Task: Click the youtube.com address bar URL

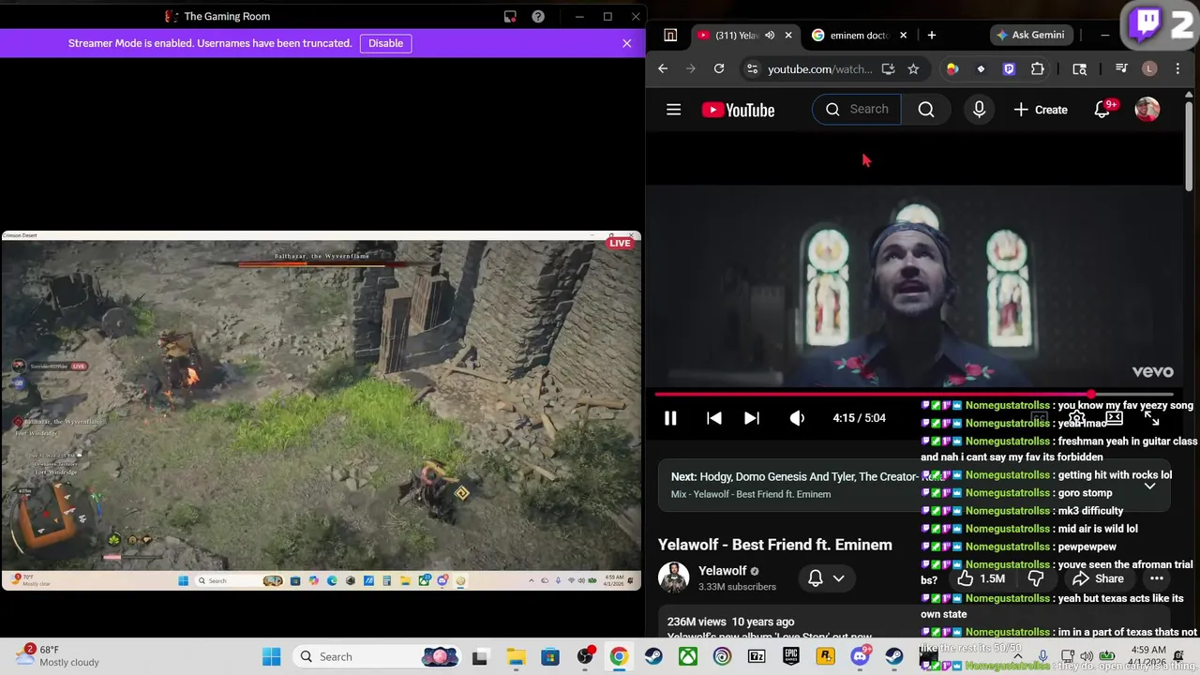Action: (x=819, y=68)
